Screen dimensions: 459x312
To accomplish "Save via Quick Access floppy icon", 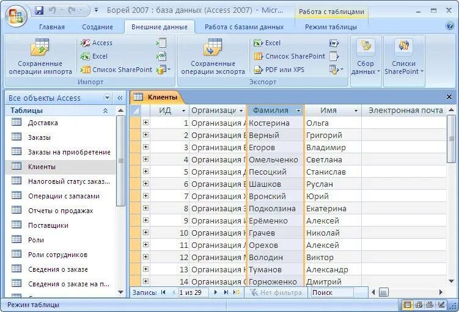I will click(x=39, y=10).
